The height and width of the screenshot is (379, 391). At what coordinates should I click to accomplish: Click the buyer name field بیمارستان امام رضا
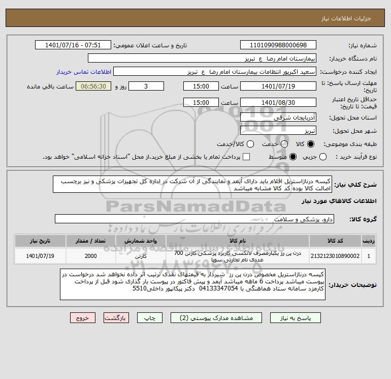coord(202,59)
